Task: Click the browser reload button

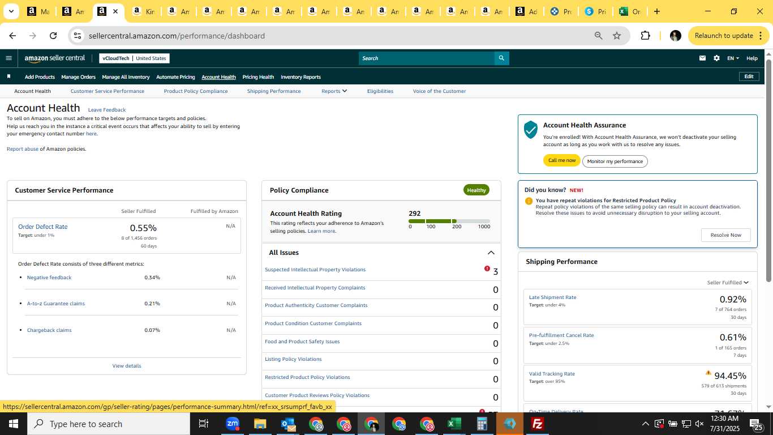Action: point(53,36)
